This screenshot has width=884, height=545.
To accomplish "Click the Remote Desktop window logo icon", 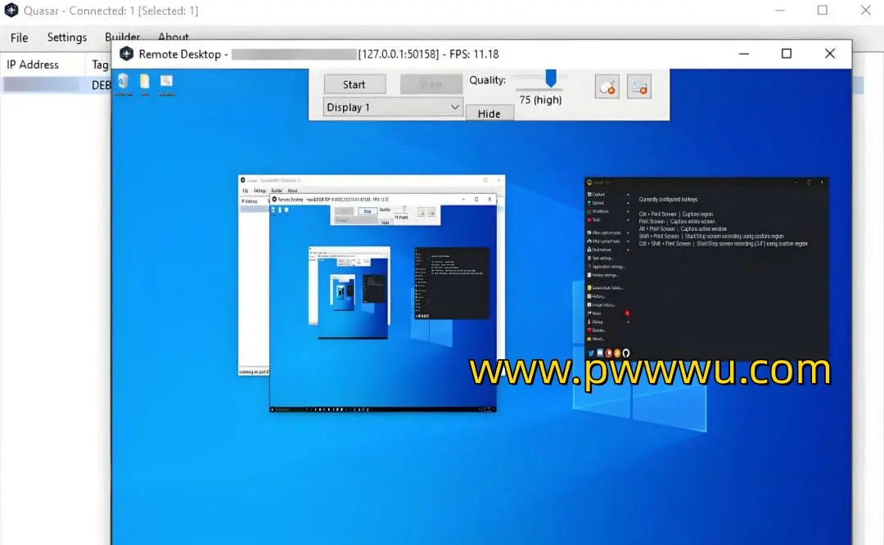I will (x=126, y=54).
